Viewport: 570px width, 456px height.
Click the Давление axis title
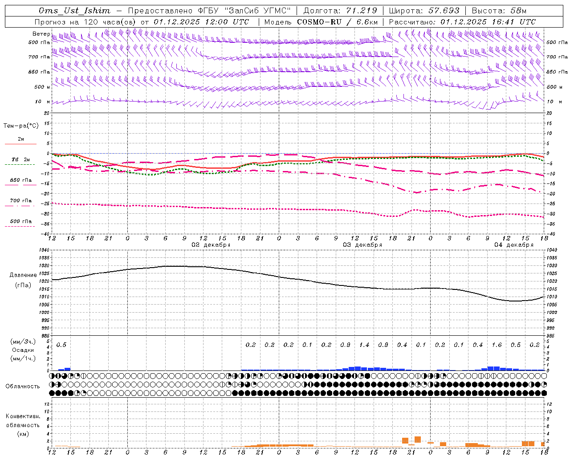click(23, 275)
